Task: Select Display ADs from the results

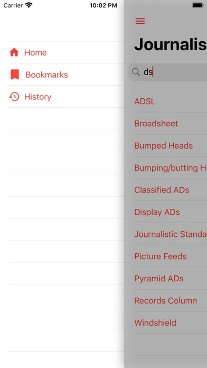Action: point(171,212)
